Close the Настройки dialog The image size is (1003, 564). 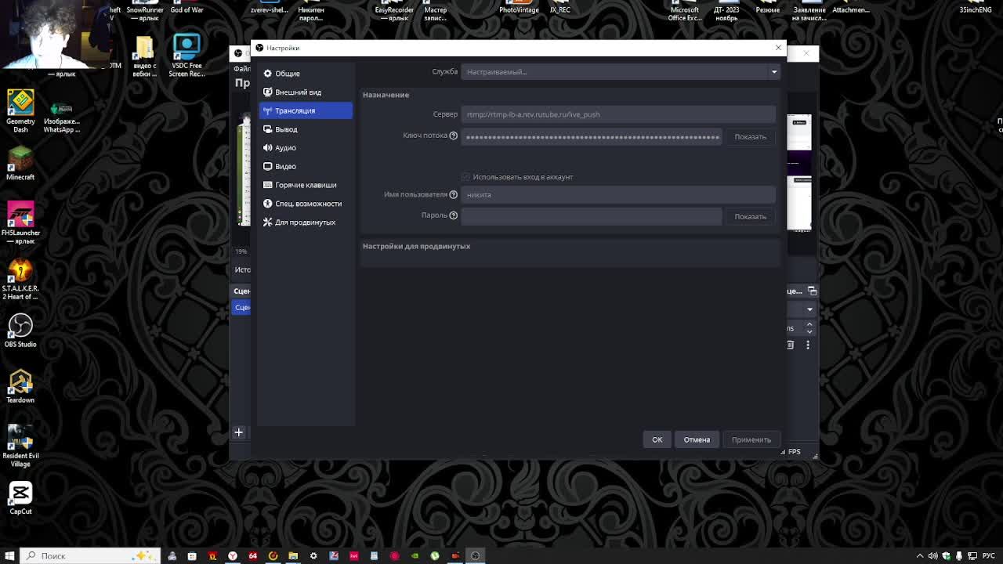778,48
